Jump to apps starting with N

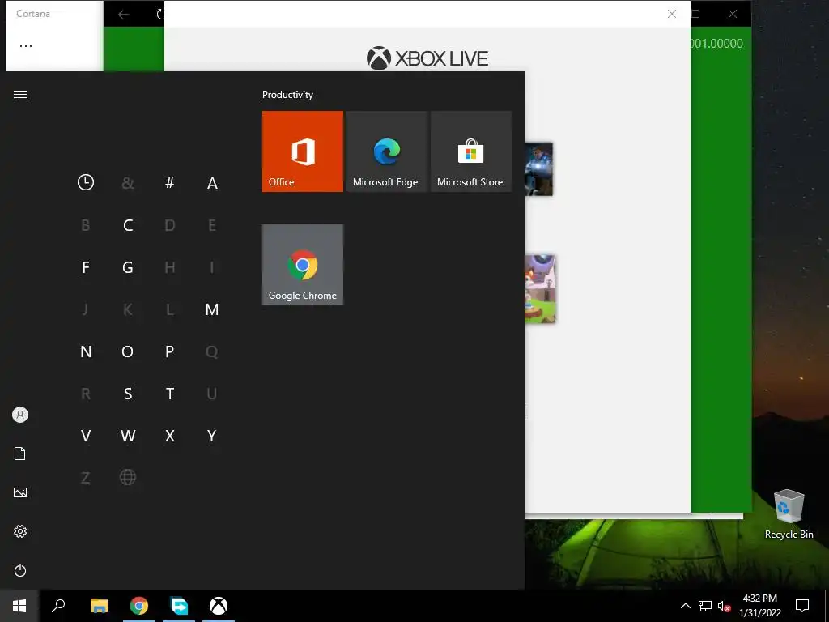pyautogui.click(x=86, y=351)
